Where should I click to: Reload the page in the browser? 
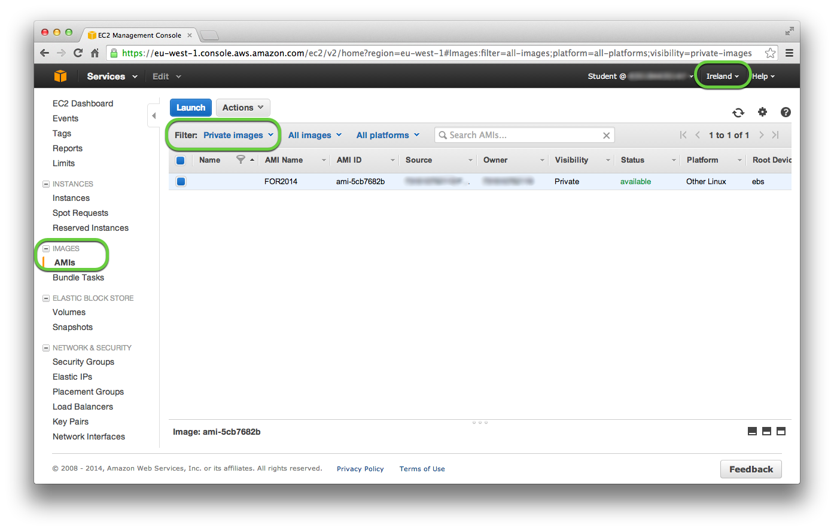point(78,53)
